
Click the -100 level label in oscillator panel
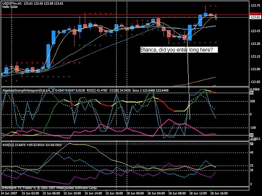click(253, 128)
